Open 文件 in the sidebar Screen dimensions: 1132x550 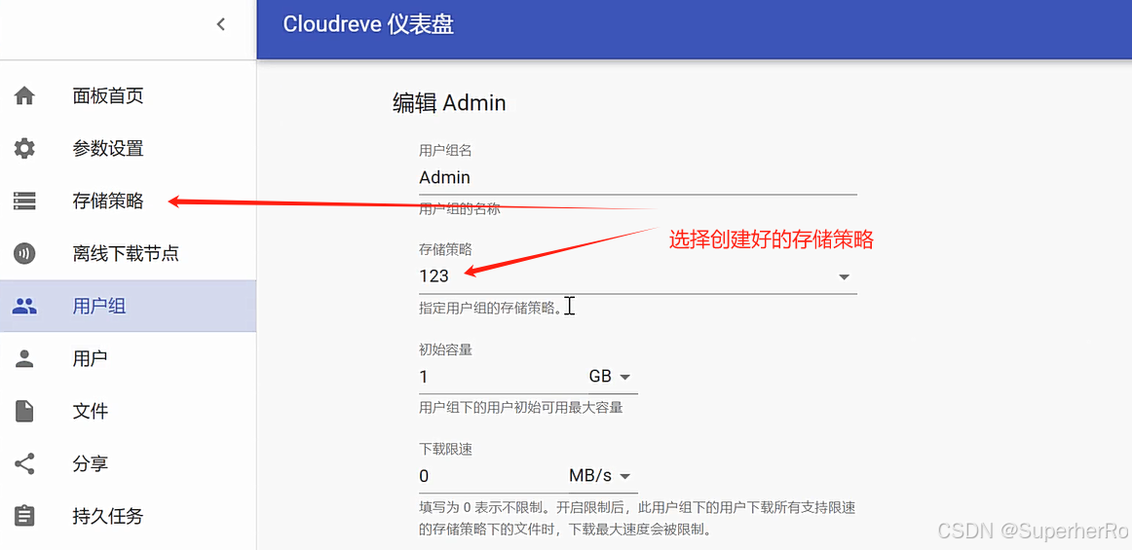[x=128, y=412]
